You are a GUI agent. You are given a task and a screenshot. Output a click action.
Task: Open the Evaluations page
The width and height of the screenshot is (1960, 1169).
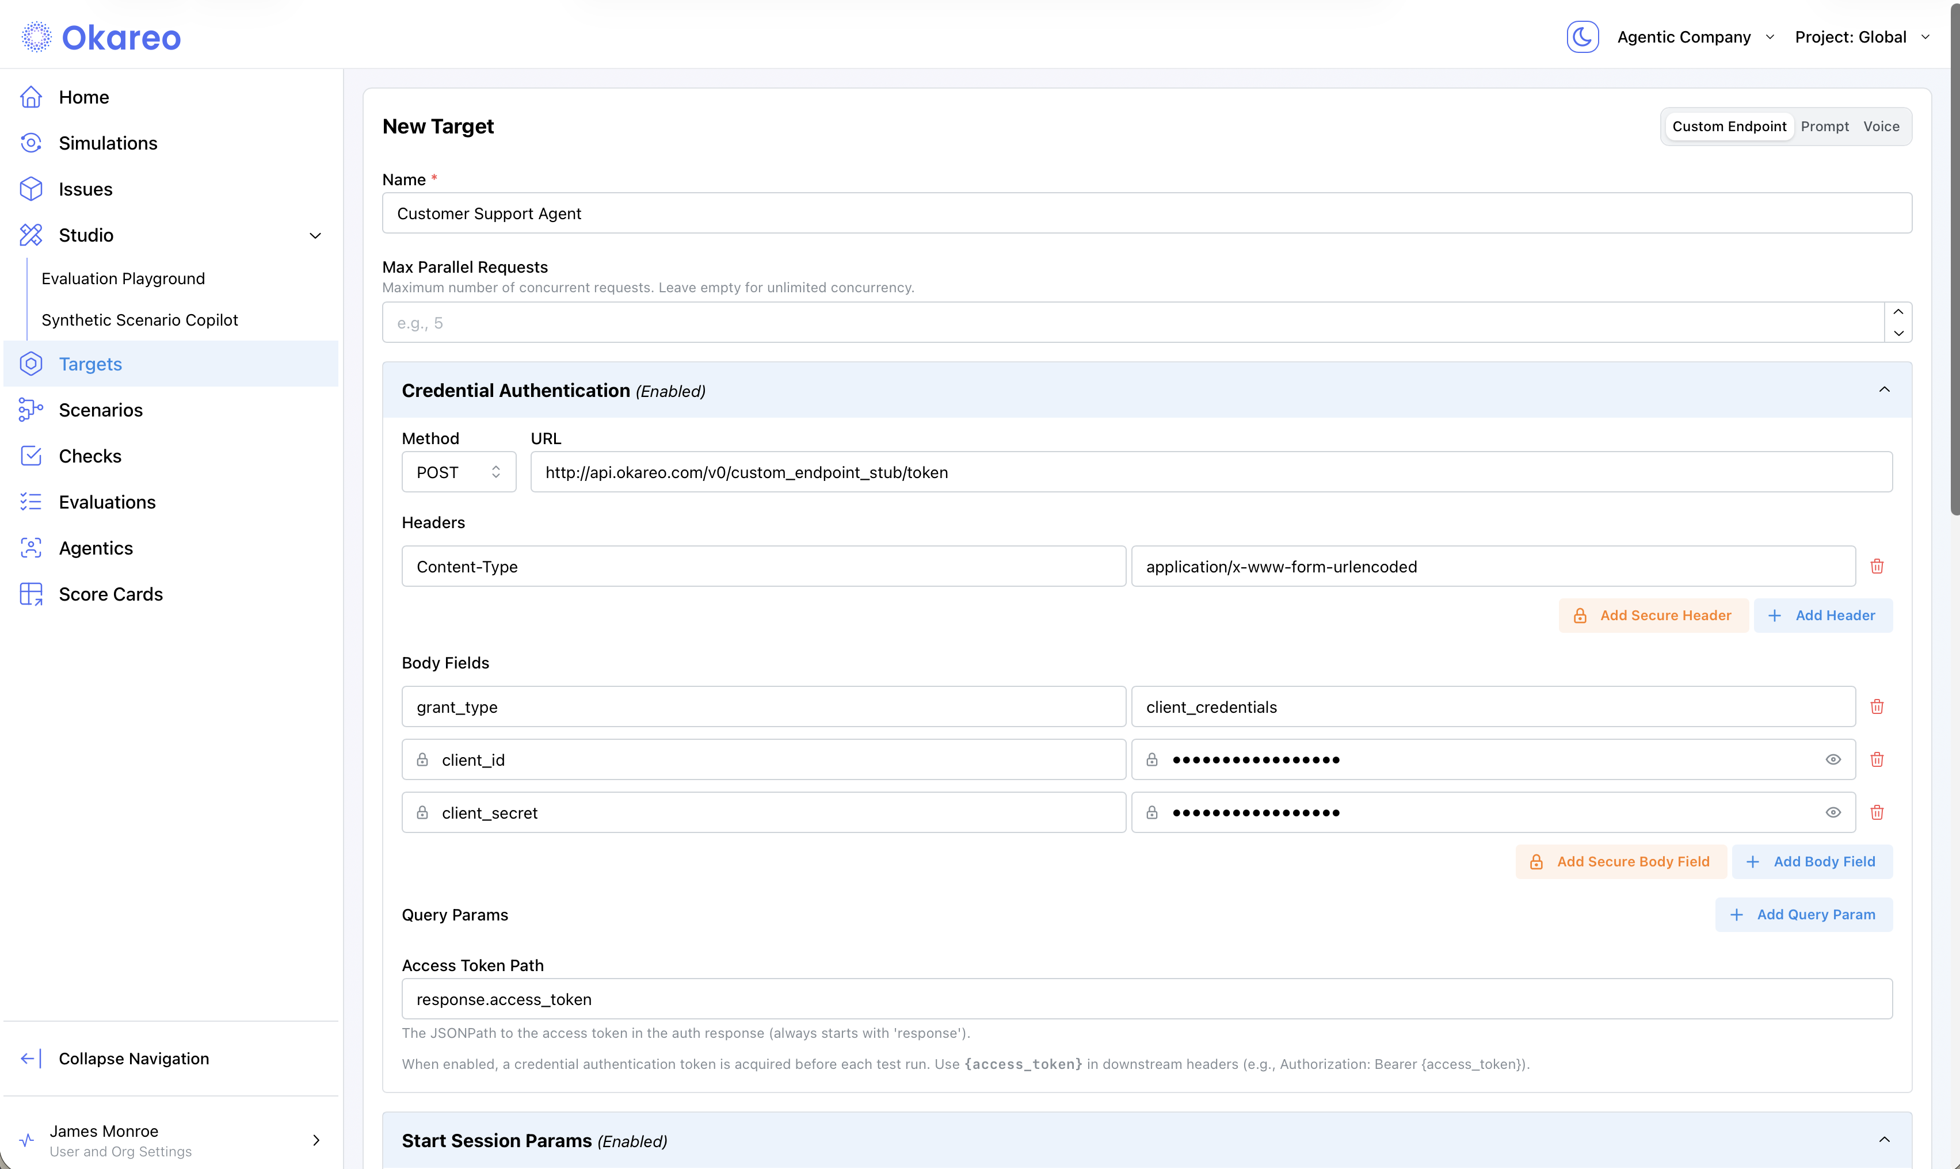click(108, 502)
